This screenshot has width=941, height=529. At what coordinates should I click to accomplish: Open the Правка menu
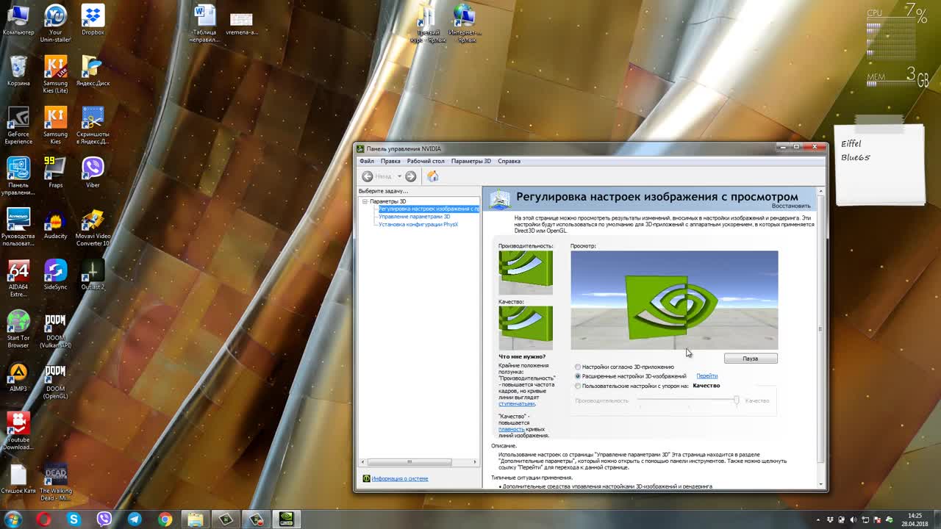point(390,161)
